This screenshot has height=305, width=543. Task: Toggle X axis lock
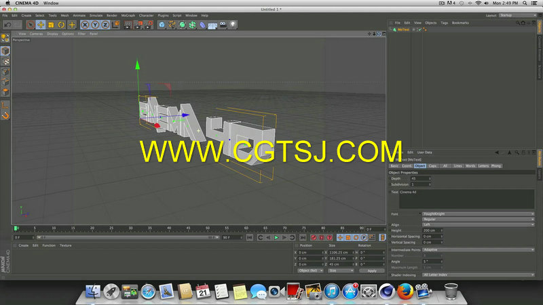(x=85, y=24)
